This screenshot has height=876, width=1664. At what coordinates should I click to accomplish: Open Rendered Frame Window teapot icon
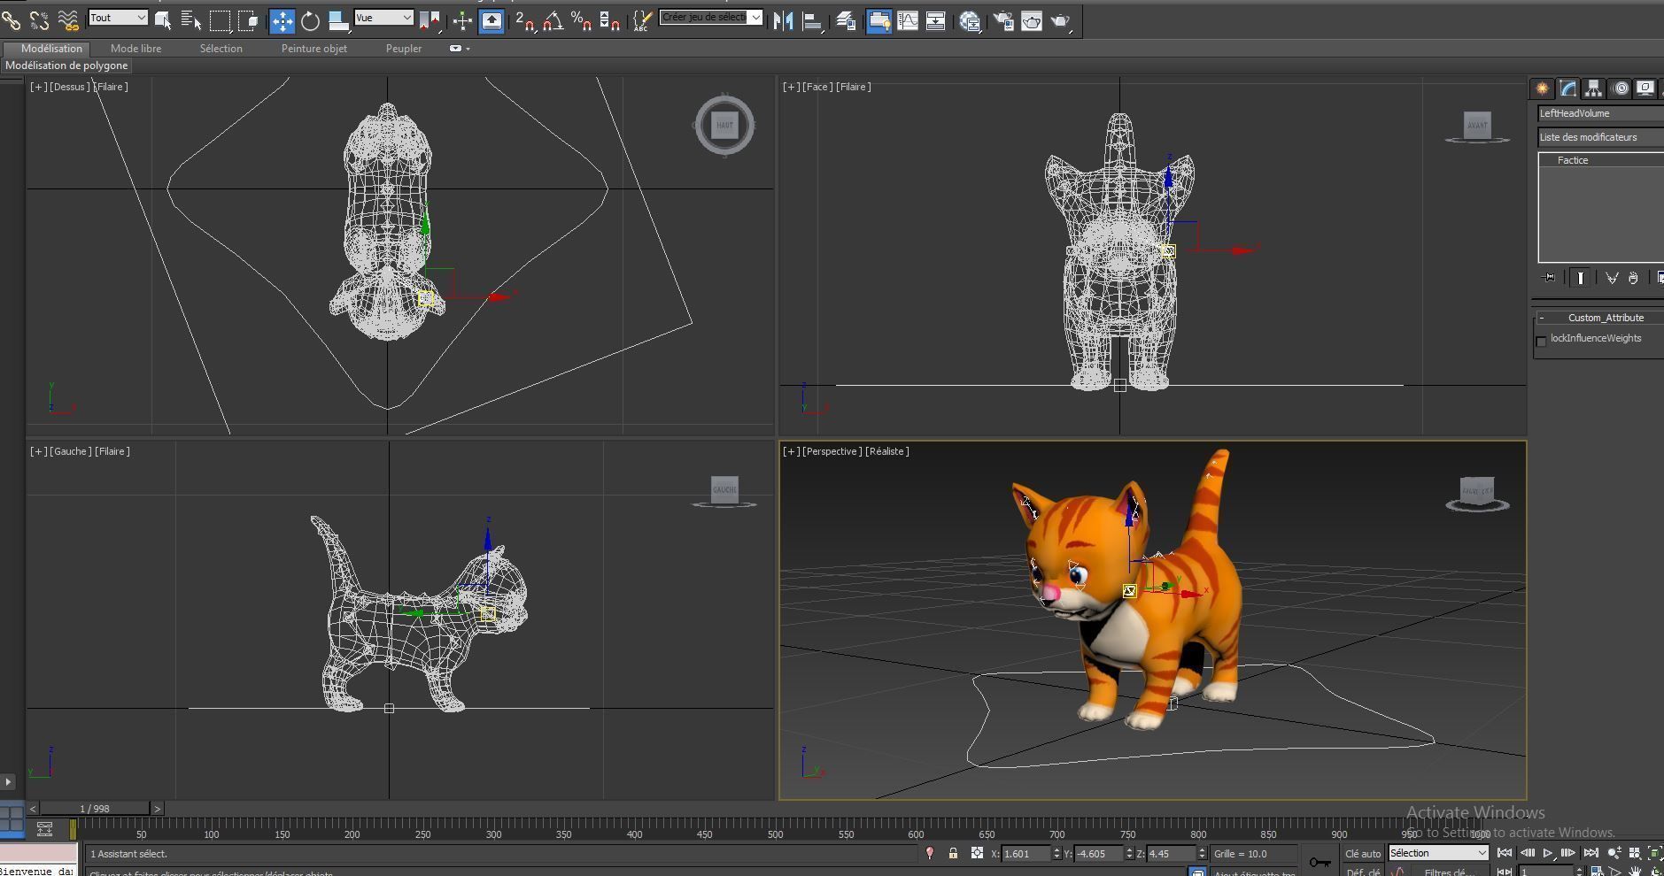[1032, 20]
